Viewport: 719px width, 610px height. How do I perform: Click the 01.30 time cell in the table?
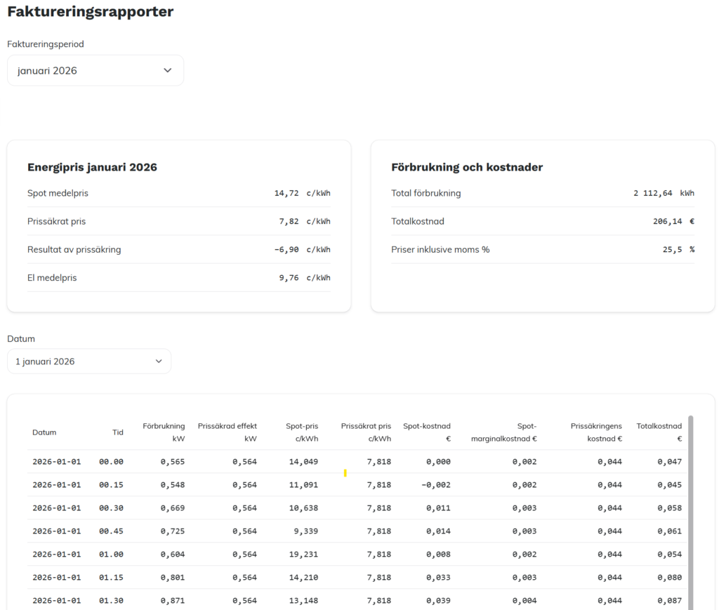click(x=111, y=601)
